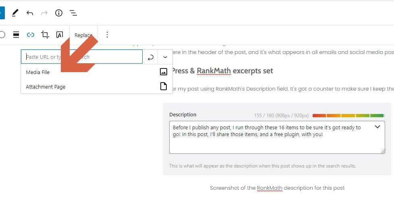The width and height of the screenshot is (394, 205).
Task: Add text over image icon
Action: 60,35
